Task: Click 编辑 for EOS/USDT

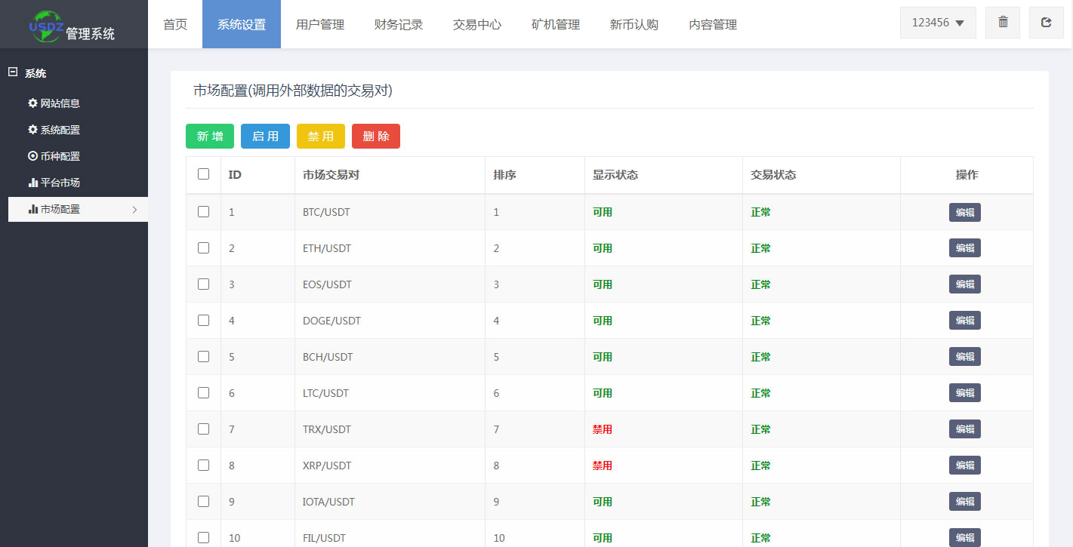Action: 965,284
